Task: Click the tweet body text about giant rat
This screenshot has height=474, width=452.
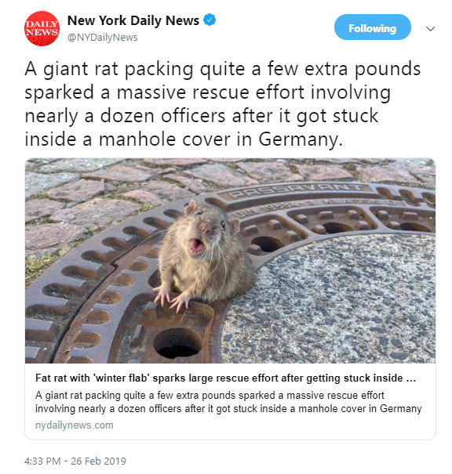Action: click(223, 103)
